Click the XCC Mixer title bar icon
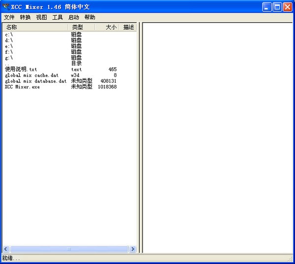This screenshot has height=264, width=295. 5,7
